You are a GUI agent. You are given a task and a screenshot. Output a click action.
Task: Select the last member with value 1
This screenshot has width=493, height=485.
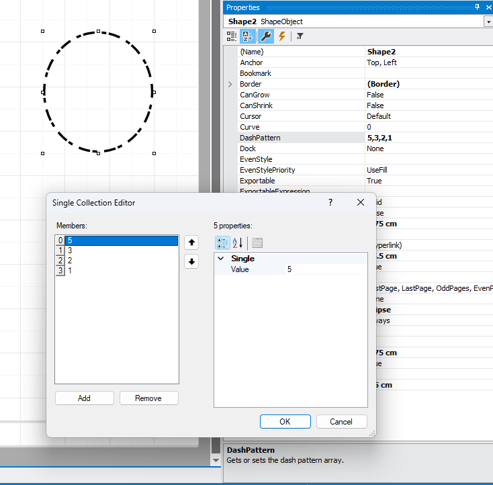tap(70, 270)
